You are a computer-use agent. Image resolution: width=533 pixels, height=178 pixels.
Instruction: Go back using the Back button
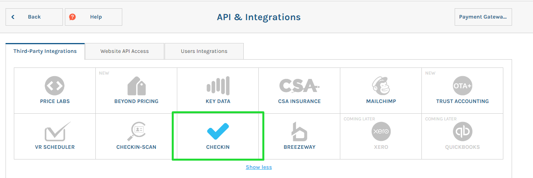34,17
